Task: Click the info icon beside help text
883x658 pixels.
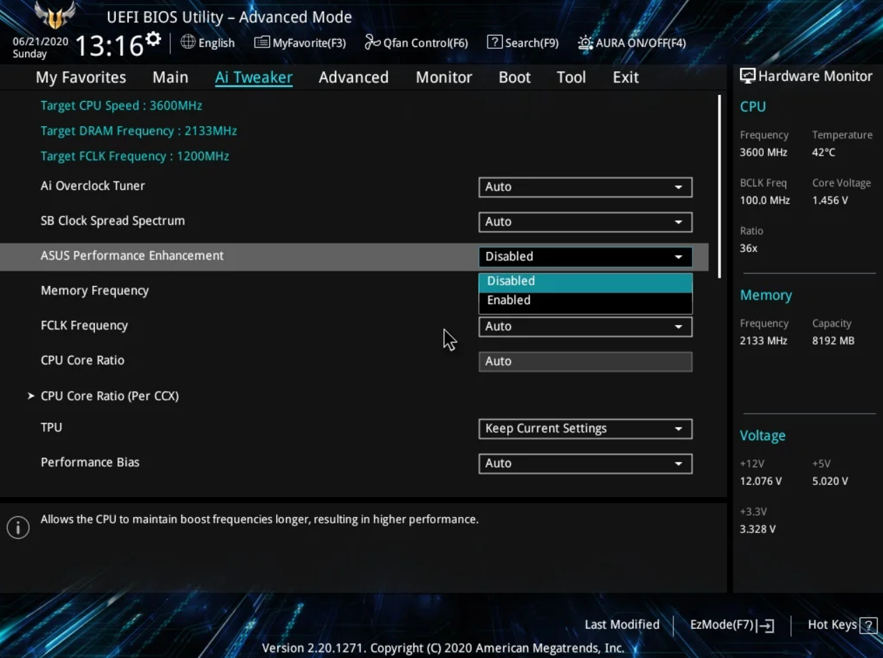Action: (18, 528)
